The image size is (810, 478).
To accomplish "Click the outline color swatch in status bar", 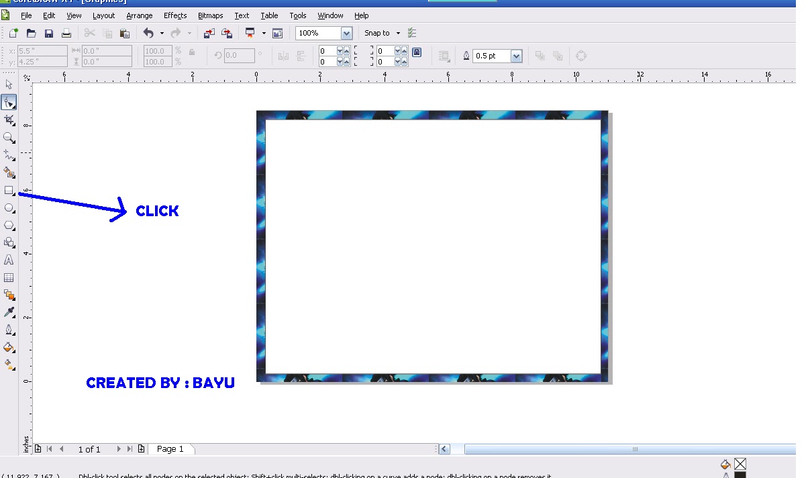I will pyautogui.click(x=740, y=475).
